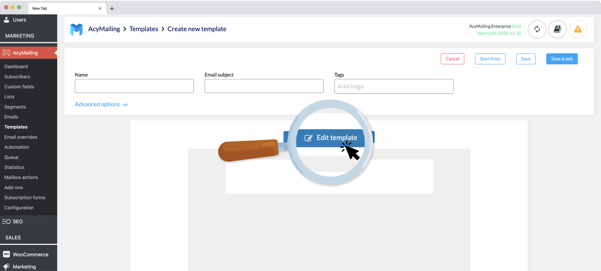This screenshot has width=601, height=271.
Task: Click the SEO icon in sidebar
Action: (x=6, y=221)
